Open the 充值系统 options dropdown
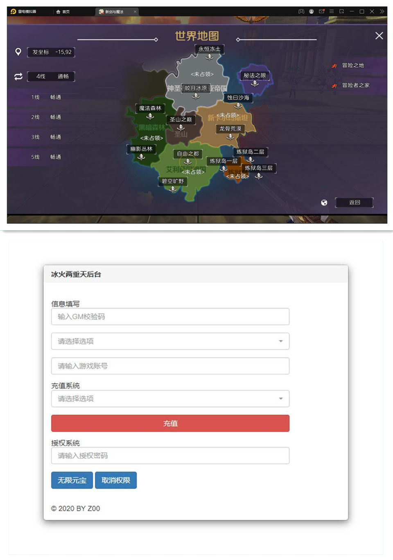The image size is (393, 560). coord(170,398)
